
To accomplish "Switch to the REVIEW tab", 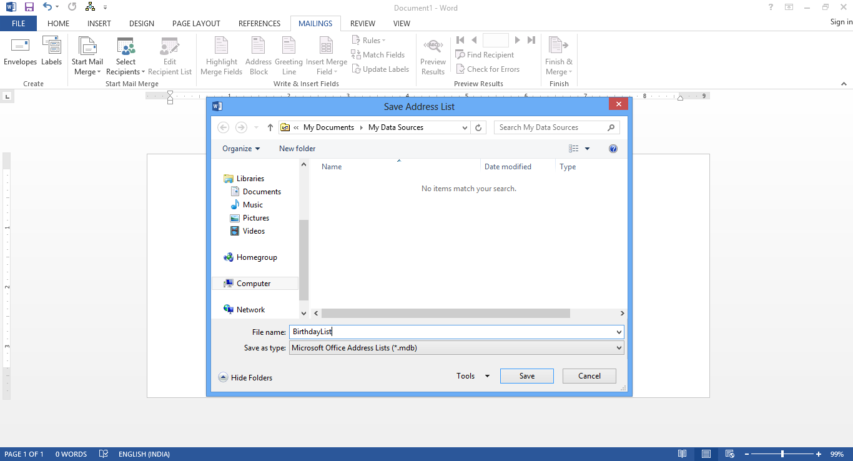I will tap(363, 24).
